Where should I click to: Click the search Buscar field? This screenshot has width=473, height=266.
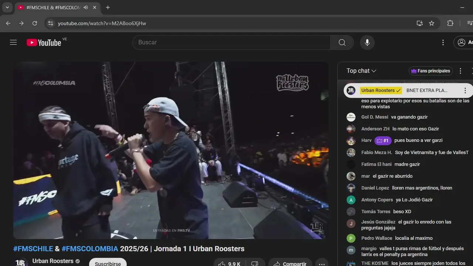232,42
